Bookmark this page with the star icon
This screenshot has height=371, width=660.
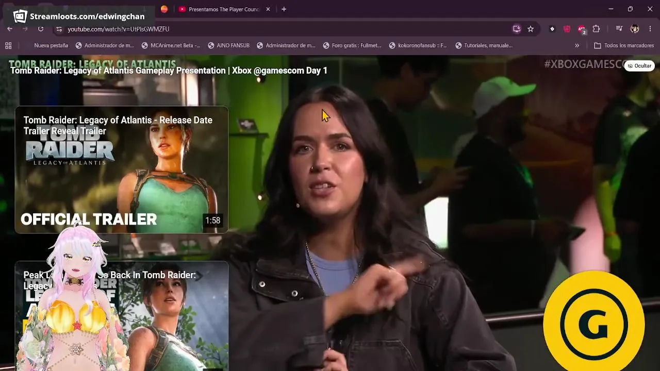pos(531,29)
